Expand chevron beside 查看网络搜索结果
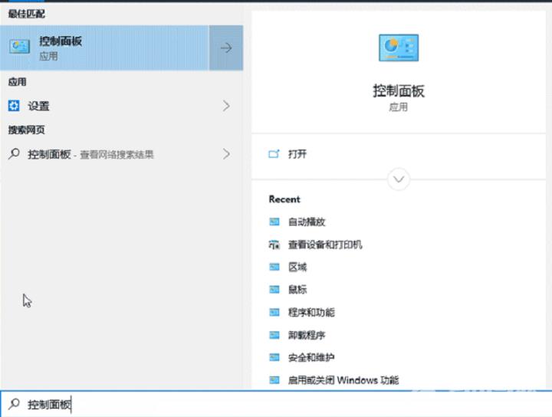The height and width of the screenshot is (417, 552). (226, 154)
